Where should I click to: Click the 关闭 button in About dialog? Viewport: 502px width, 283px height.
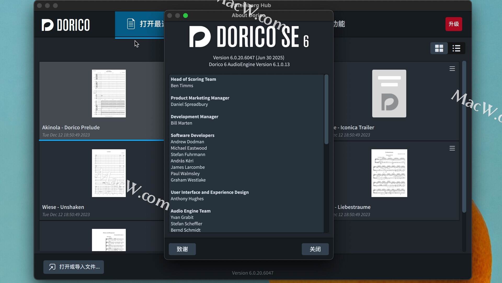(315, 249)
